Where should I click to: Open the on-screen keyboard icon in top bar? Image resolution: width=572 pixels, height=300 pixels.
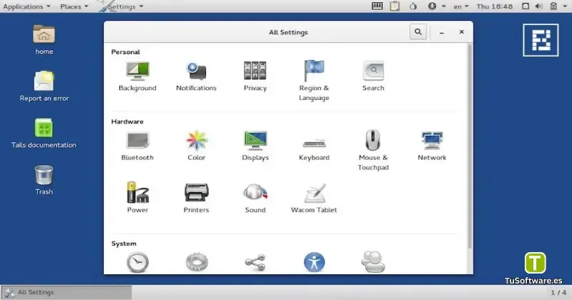pos(377,6)
